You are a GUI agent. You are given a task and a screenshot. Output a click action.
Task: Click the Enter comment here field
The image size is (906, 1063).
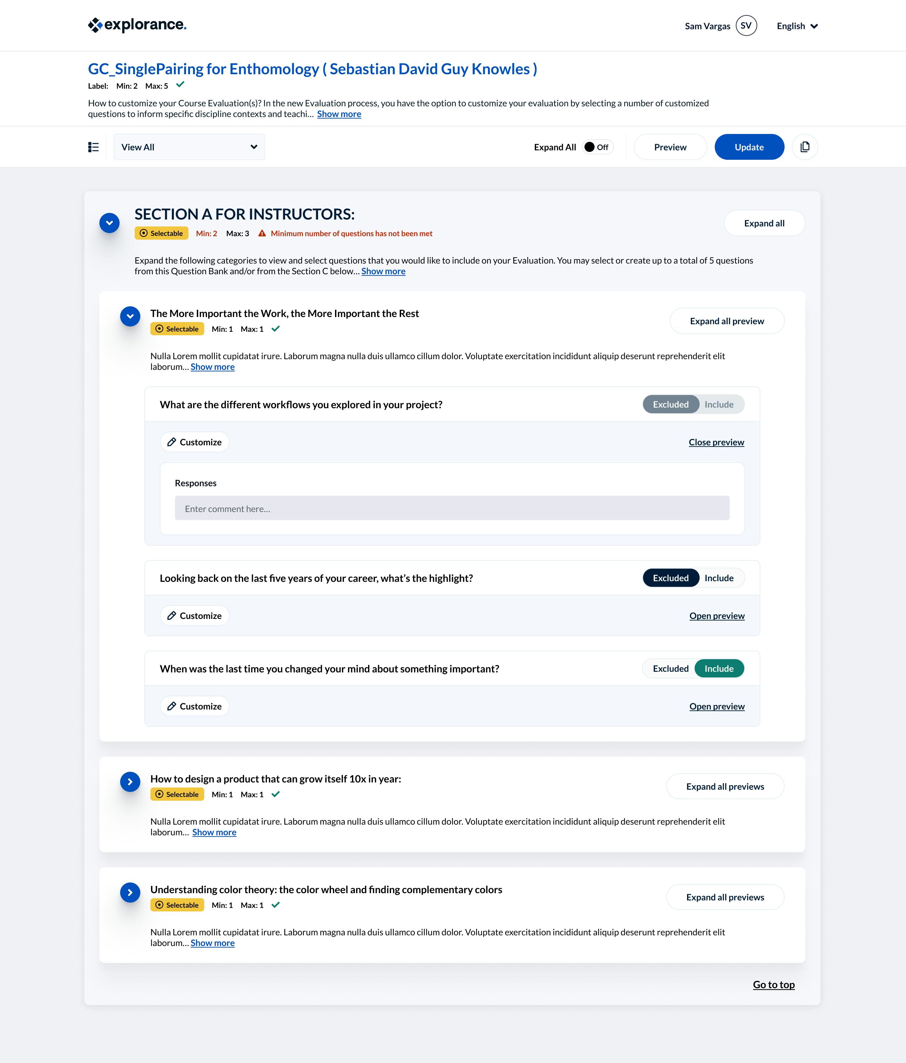(x=452, y=508)
